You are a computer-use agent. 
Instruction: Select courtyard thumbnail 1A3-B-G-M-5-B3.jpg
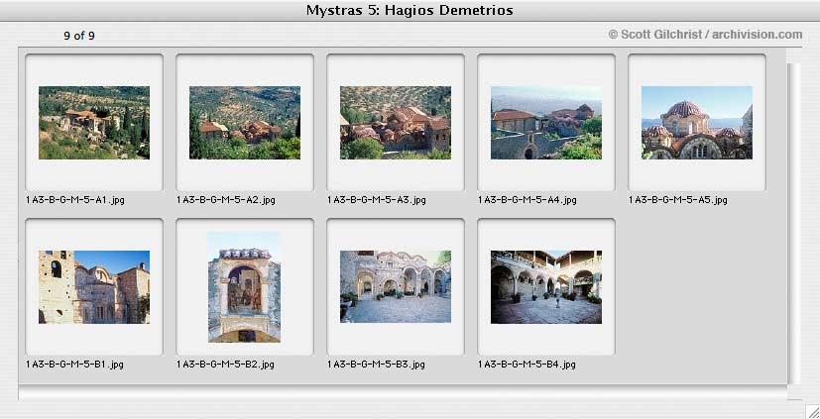(x=396, y=287)
